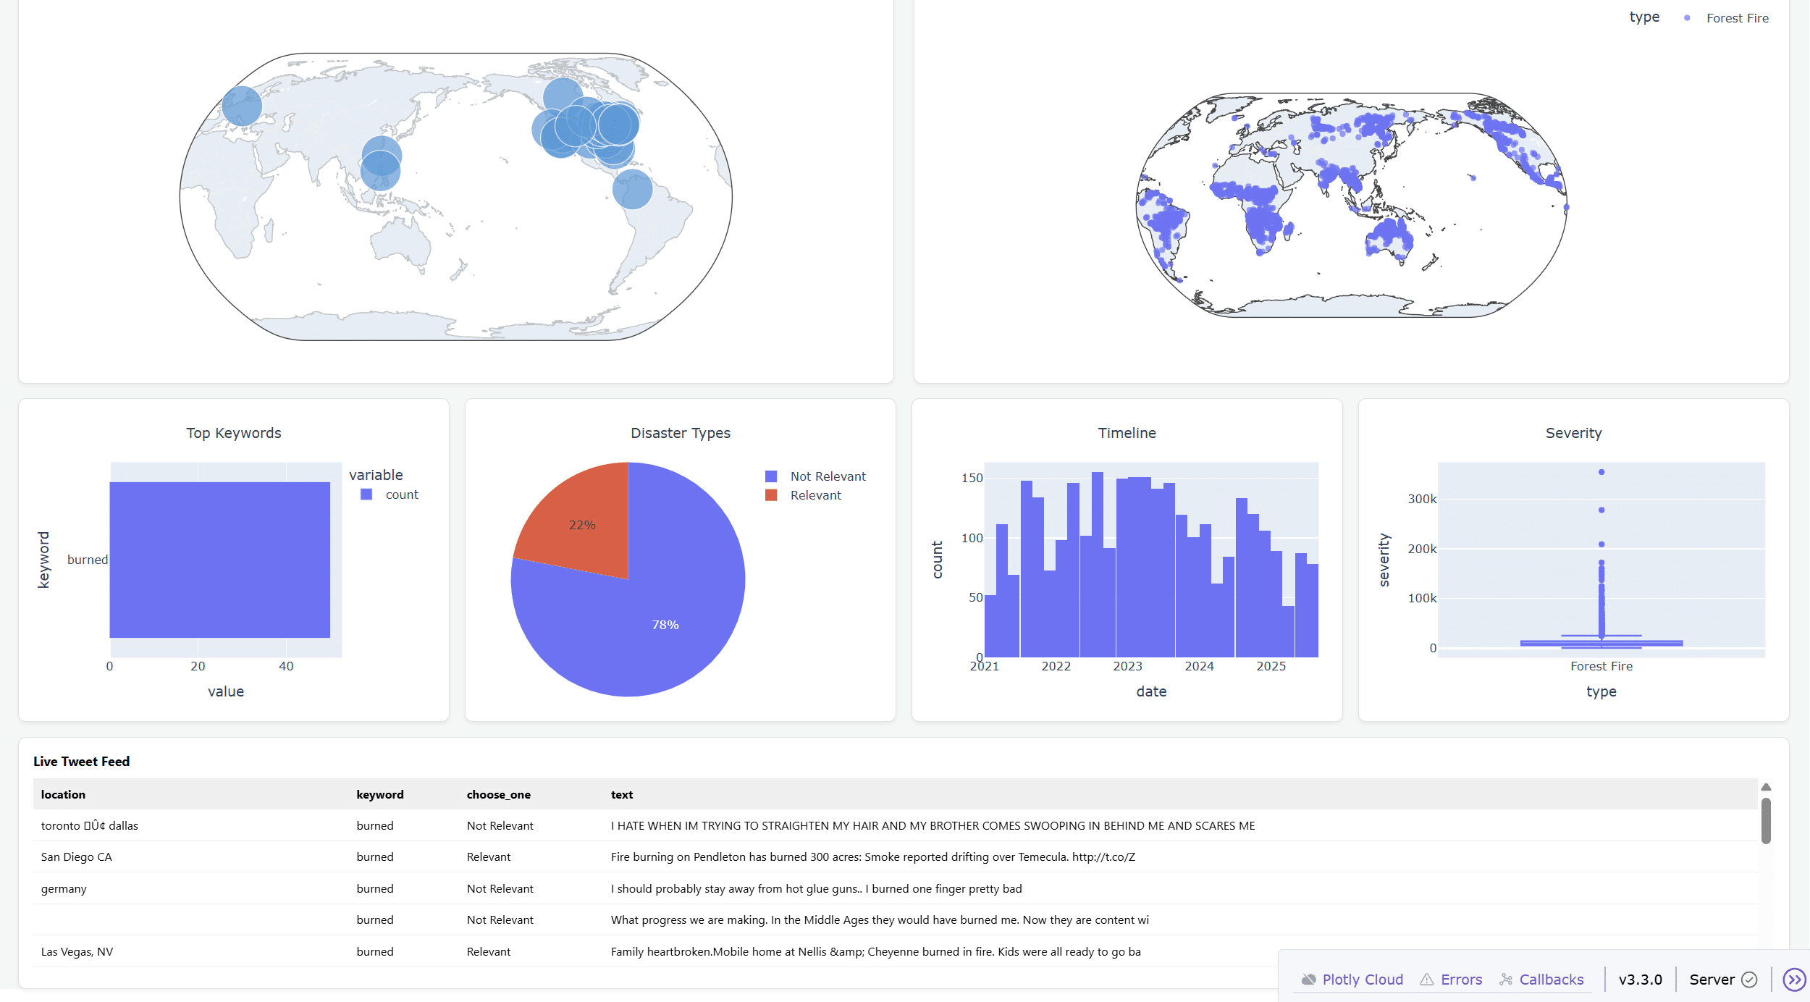Toggle the Forest Fire legend entry

click(x=1736, y=18)
